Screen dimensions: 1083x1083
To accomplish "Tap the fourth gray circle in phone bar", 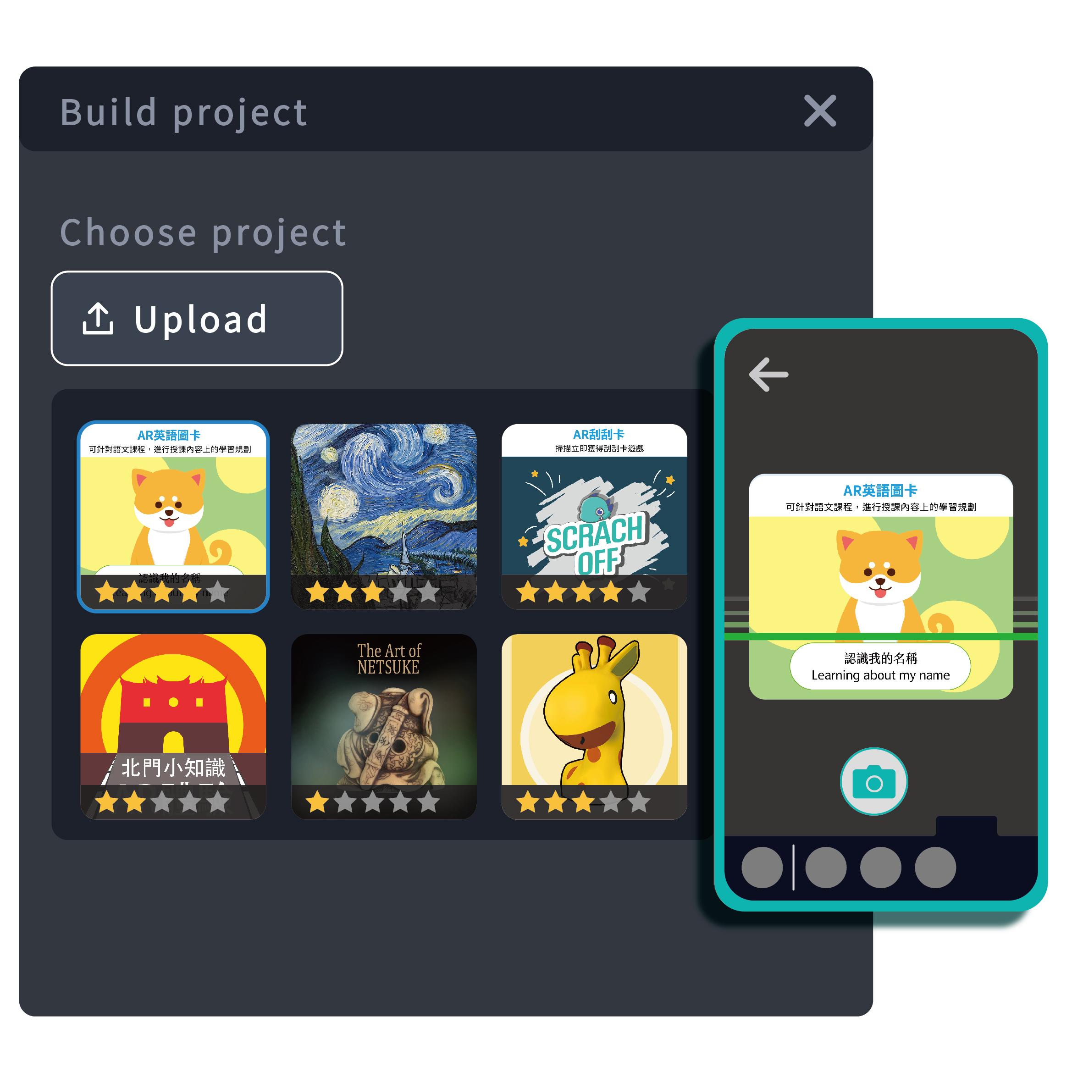I will [x=935, y=867].
